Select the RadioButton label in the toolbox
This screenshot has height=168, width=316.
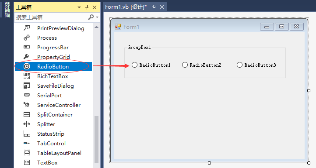tap(53, 66)
